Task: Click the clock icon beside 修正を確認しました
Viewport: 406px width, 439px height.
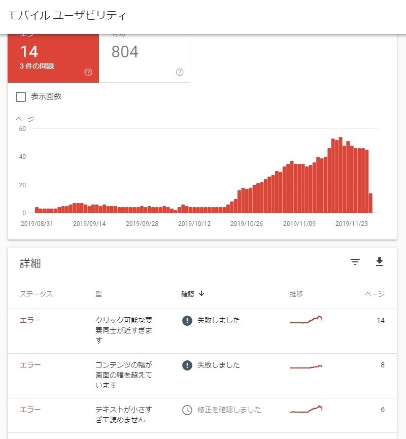Action: pos(187,410)
